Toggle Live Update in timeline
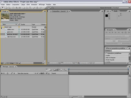The image size is (131, 98). [47, 70]
